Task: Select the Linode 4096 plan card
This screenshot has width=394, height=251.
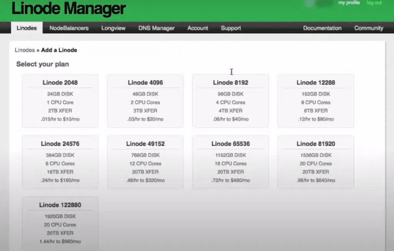Action: 145,101
